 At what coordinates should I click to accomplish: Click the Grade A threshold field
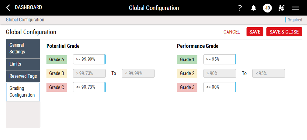(x=89, y=59)
